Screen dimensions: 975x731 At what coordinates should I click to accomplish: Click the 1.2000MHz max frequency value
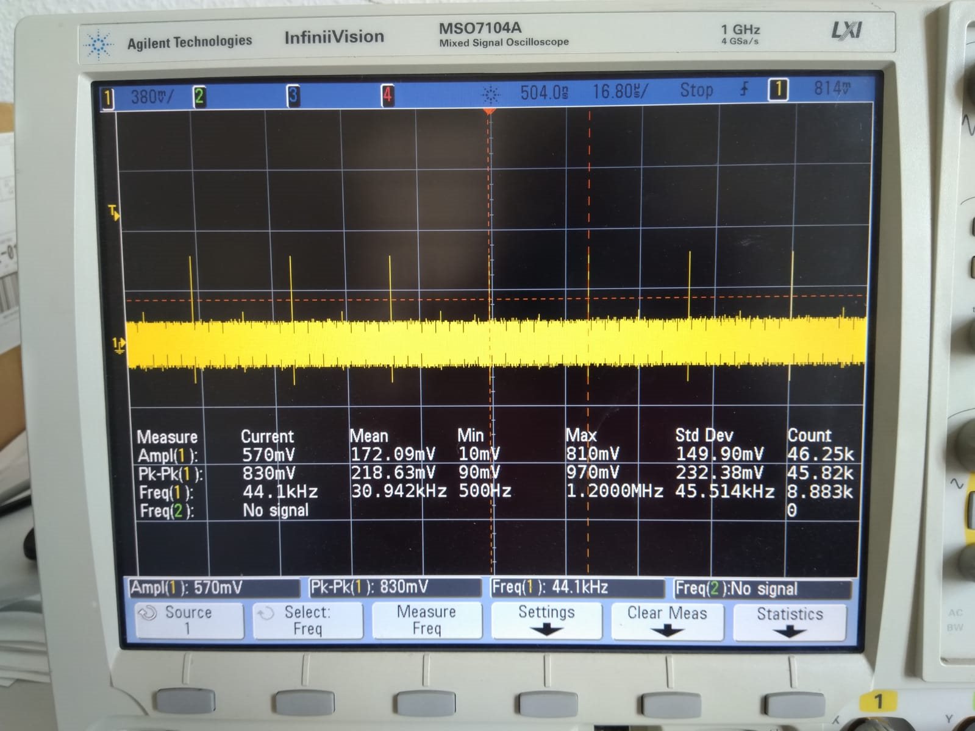615,491
